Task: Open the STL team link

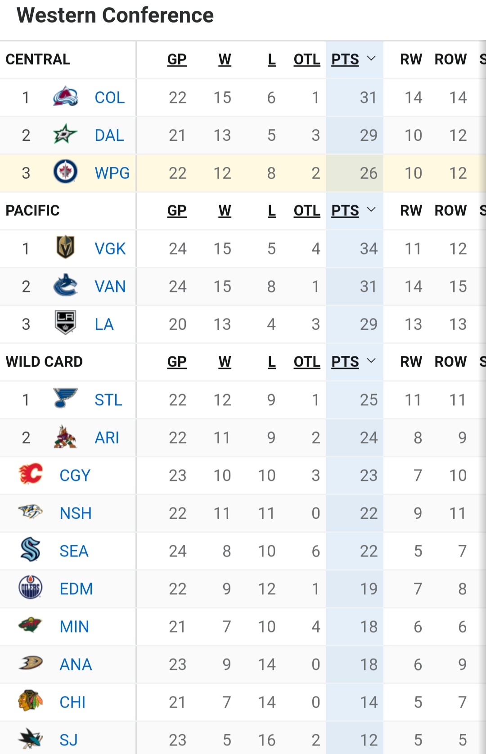Action: click(108, 399)
